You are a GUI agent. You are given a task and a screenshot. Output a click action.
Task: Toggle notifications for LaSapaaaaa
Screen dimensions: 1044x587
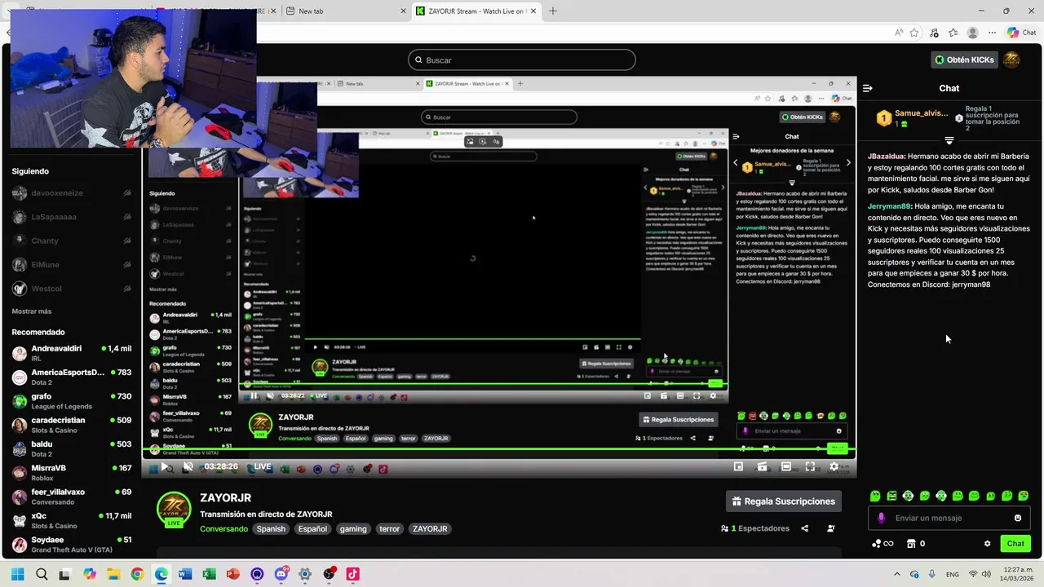click(127, 217)
